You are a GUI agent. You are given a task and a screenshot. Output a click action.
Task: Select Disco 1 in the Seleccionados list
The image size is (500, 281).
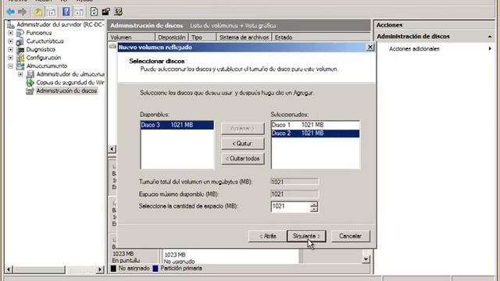click(315, 125)
